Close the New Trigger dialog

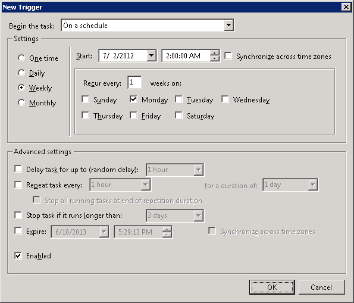(x=346, y=7)
